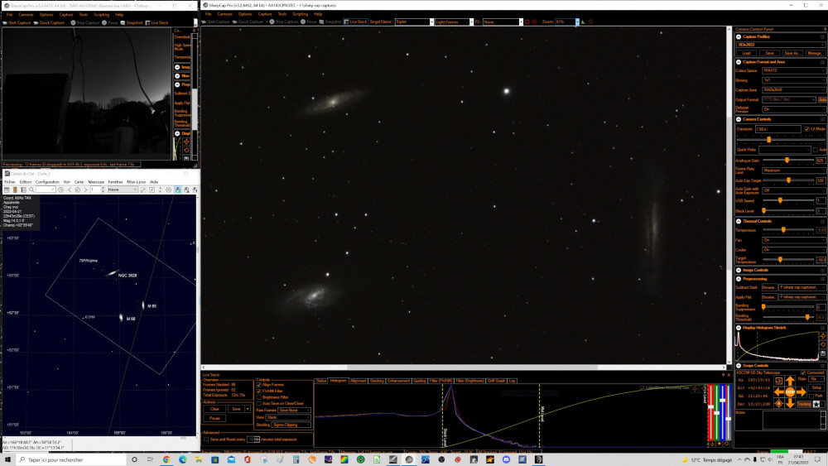Toggle the Align Frames checkbox
This screenshot has height=466, width=828.
pos(258,385)
